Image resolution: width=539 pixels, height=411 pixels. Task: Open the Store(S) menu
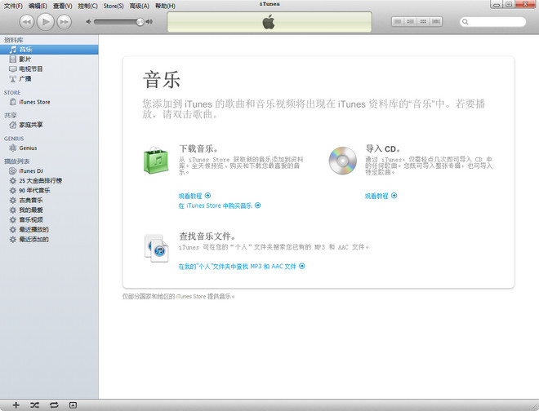tap(114, 6)
